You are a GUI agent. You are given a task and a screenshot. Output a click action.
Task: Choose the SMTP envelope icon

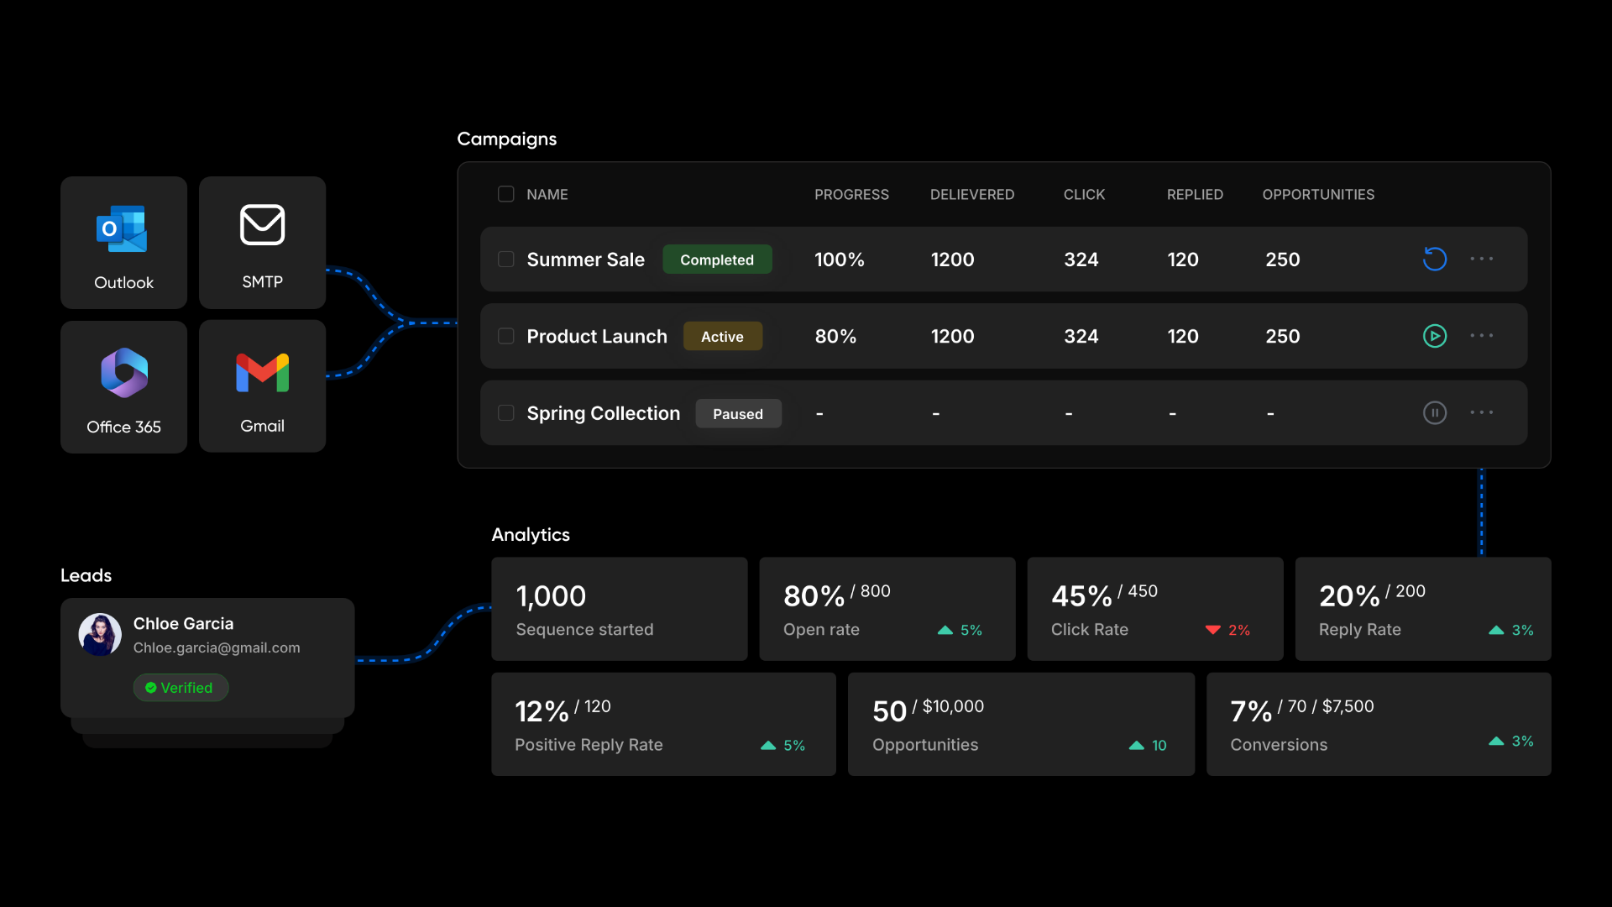[262, 225]
